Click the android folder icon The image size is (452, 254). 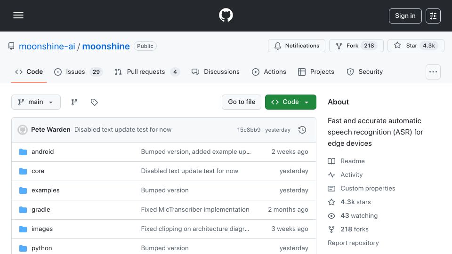(23, 152)
